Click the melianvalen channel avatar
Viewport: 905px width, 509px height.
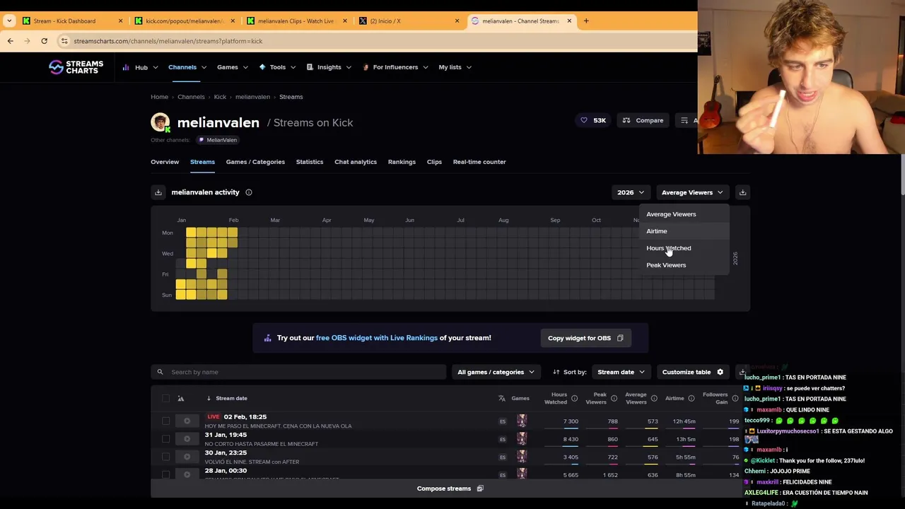(160, 122)
